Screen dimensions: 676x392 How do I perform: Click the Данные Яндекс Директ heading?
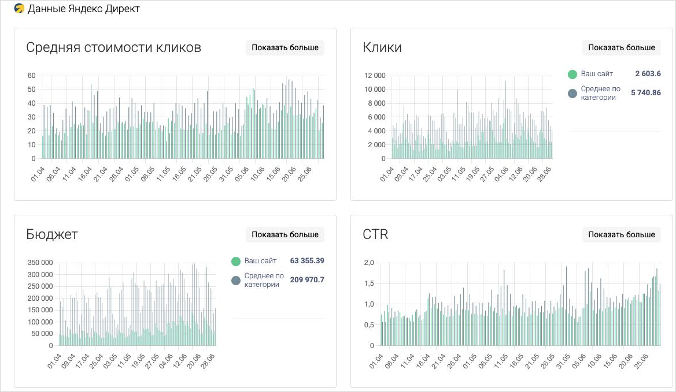(84, 9)
